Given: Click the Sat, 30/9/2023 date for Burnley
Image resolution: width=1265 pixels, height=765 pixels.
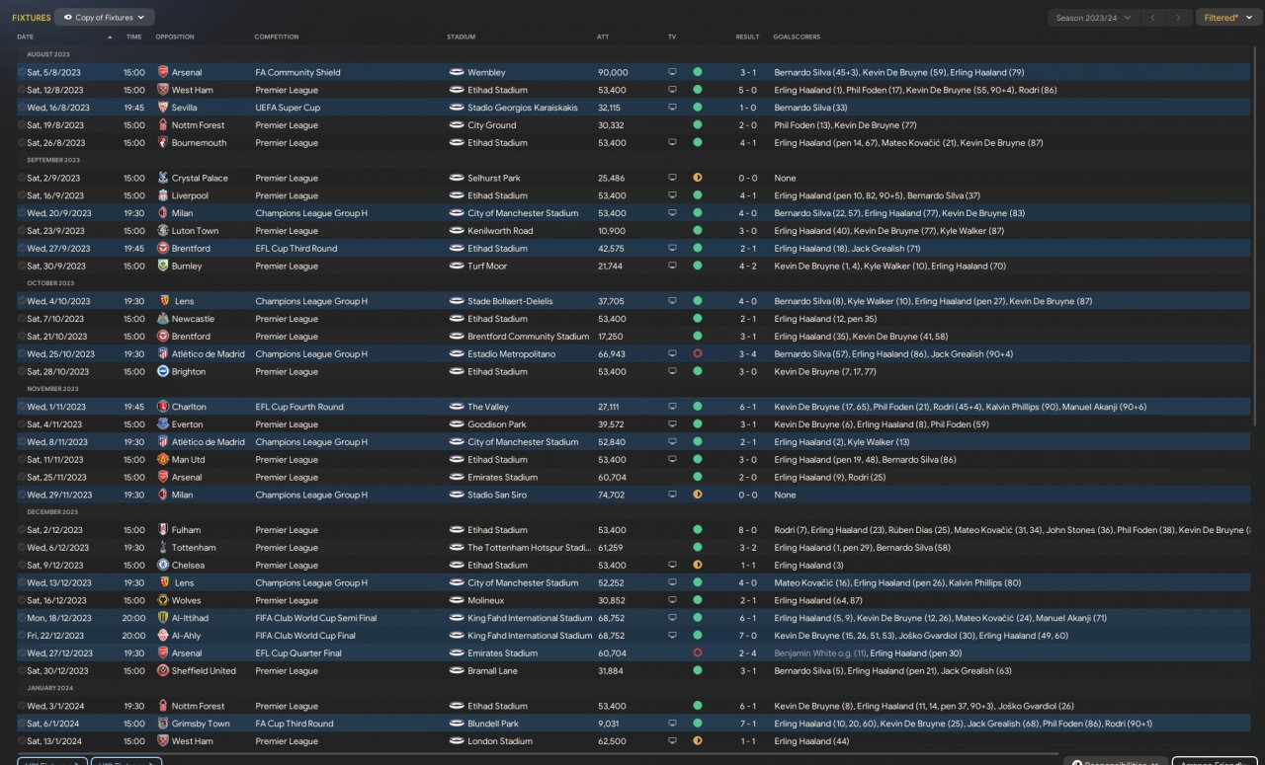Looking at the screenshot, I should click(56, 267).
